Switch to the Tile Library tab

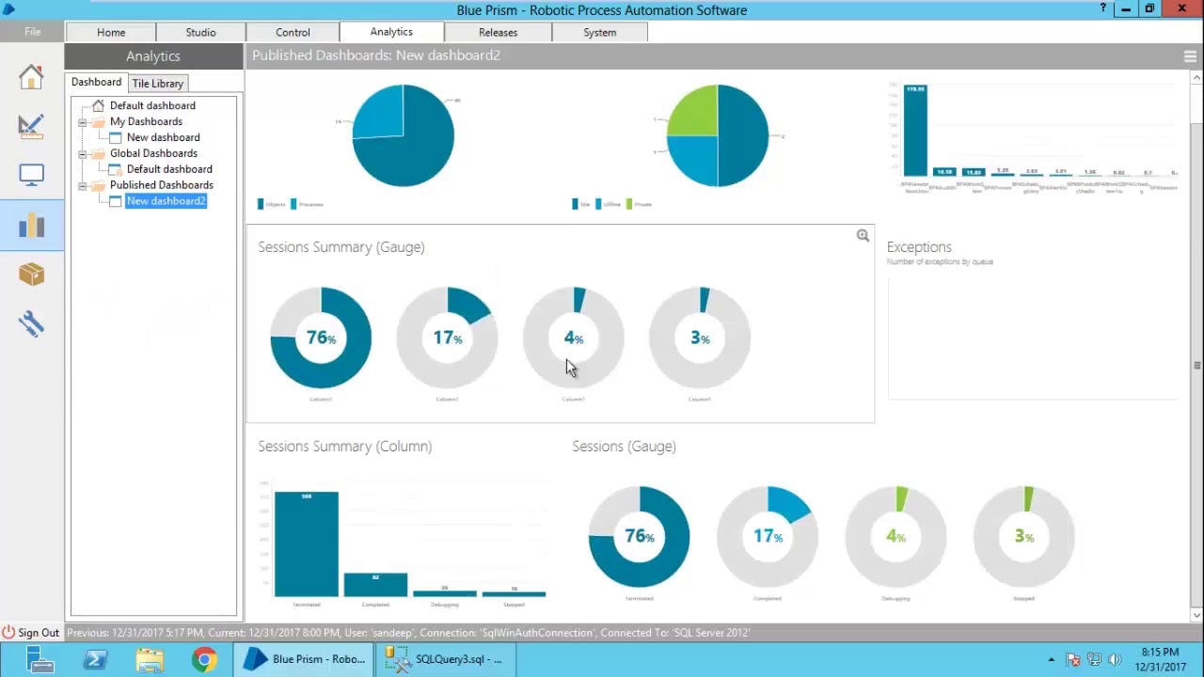click(157, 84)
